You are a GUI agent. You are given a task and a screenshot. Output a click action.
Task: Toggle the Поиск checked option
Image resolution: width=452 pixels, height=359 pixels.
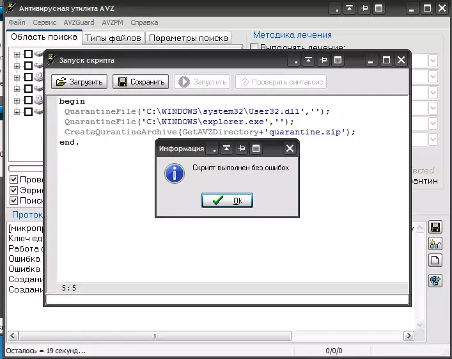click(x=13, y=200)
